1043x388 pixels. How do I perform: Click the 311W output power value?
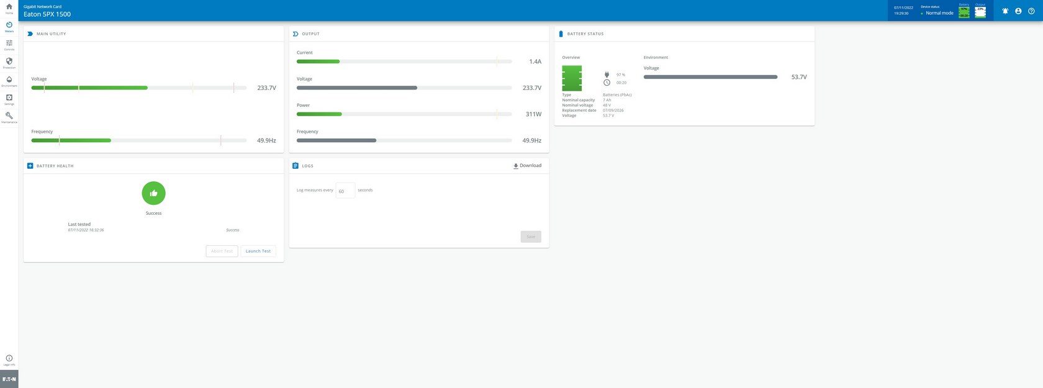click(x=533, y=114)
